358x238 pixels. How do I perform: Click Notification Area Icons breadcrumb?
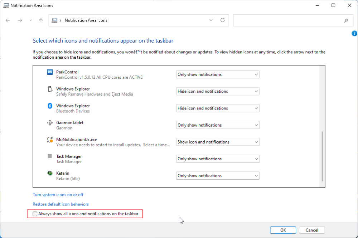pyautogui.click(x=86, y=20)
